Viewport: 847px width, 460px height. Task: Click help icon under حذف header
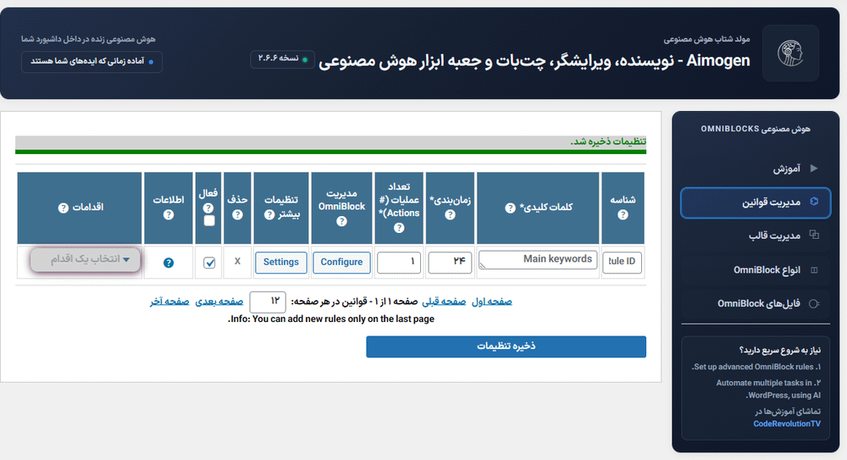(x=237, y=214)
